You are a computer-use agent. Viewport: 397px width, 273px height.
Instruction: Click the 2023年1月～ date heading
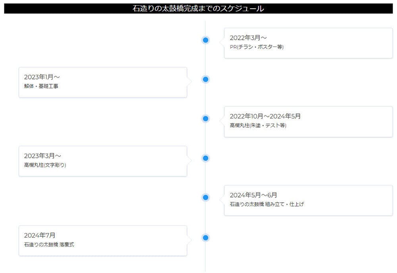point(42,77)
